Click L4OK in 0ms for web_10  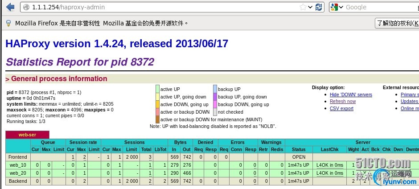point(330,165)
